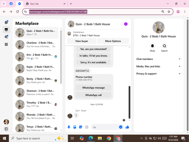Open the Becky conversation

36,81
